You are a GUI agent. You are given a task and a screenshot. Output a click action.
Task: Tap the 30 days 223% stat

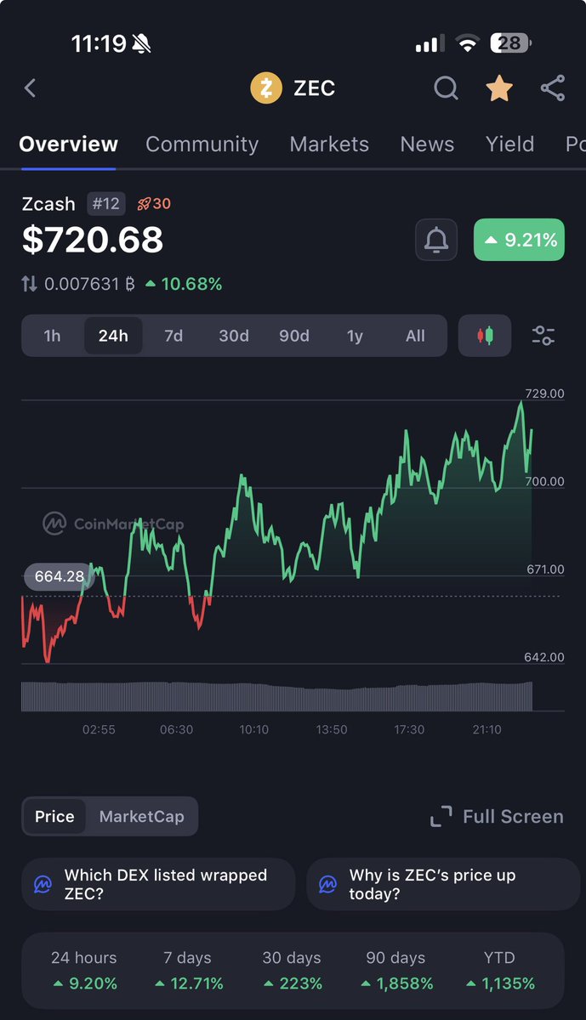point(292,971)
